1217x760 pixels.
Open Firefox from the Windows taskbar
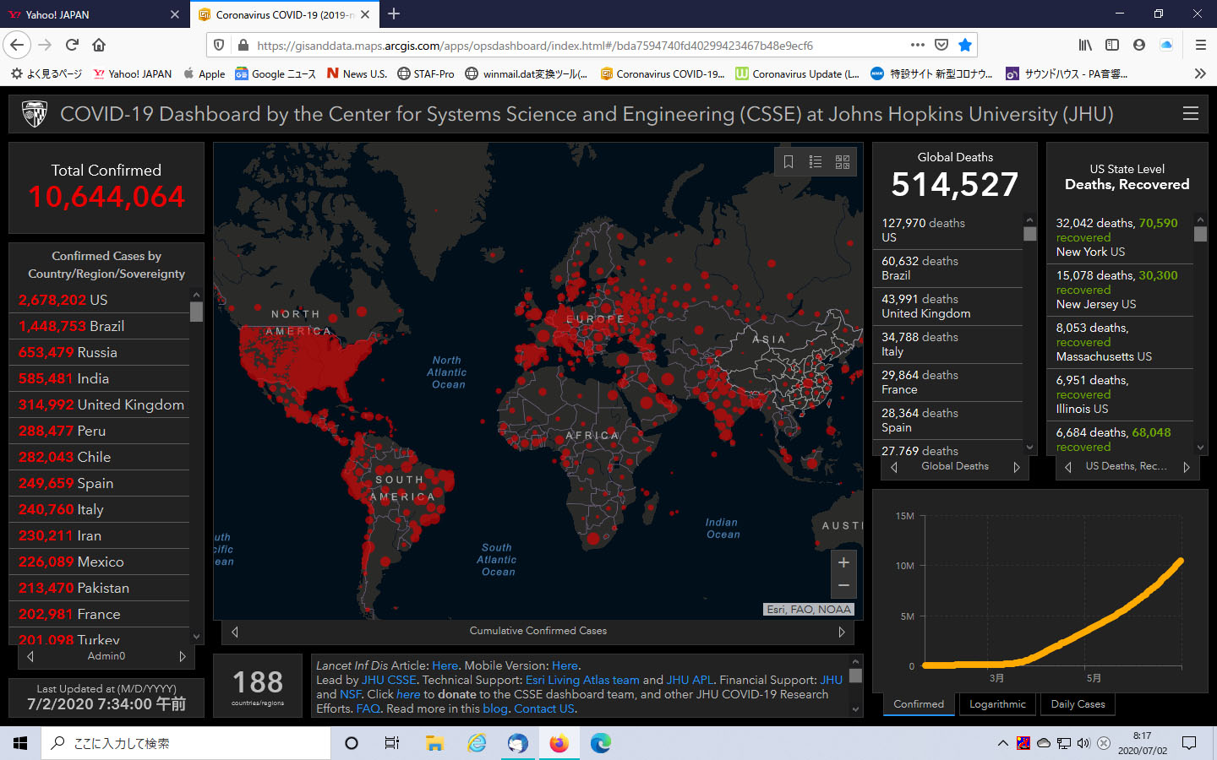559,743
